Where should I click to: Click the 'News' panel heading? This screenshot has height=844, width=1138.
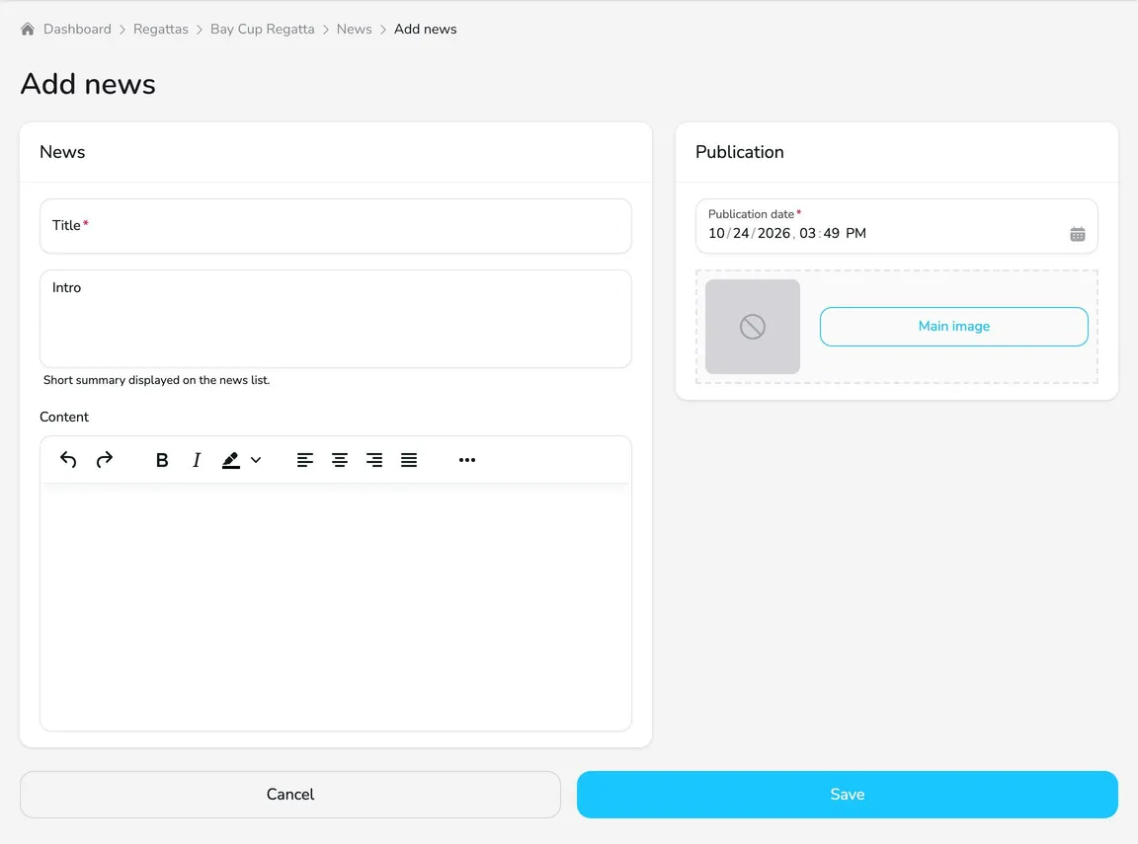(62, 152)
